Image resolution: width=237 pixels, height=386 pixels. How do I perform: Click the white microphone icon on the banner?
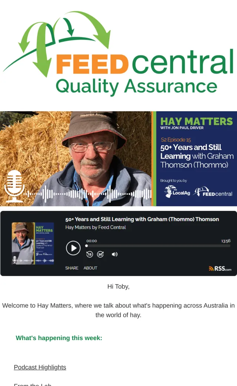pos(14,186)
